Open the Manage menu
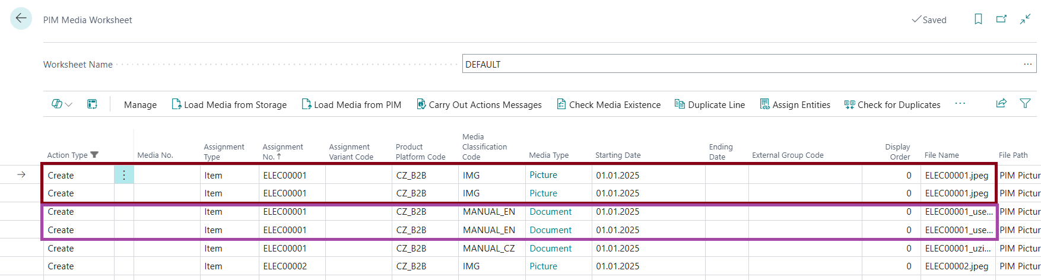Screen dimensions: 1041x280 tap(140, 105)
